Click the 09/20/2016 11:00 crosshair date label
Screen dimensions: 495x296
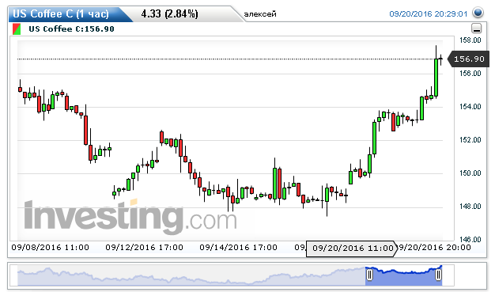coord(351,249)
